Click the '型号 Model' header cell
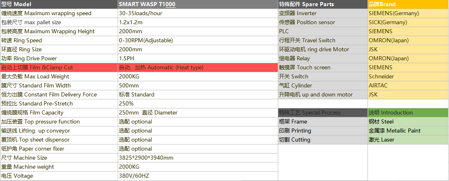This screenshot has width=449, height=181. tap(58, 5)
